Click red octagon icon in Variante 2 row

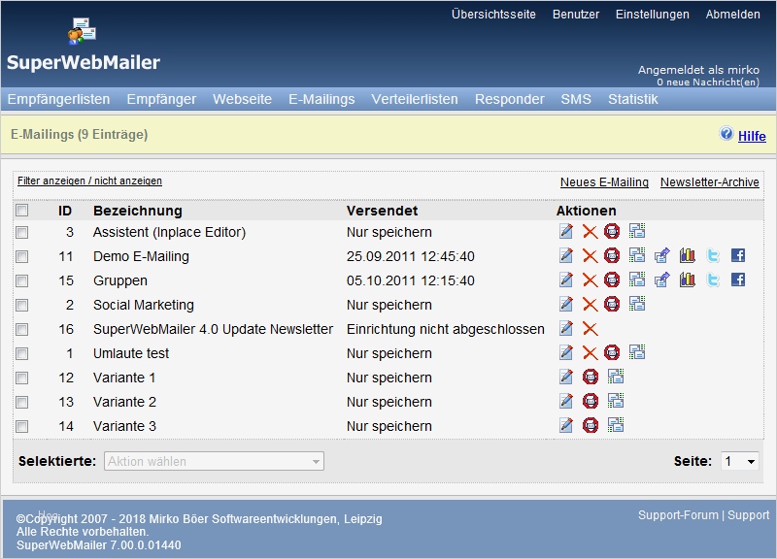[591, 401]
